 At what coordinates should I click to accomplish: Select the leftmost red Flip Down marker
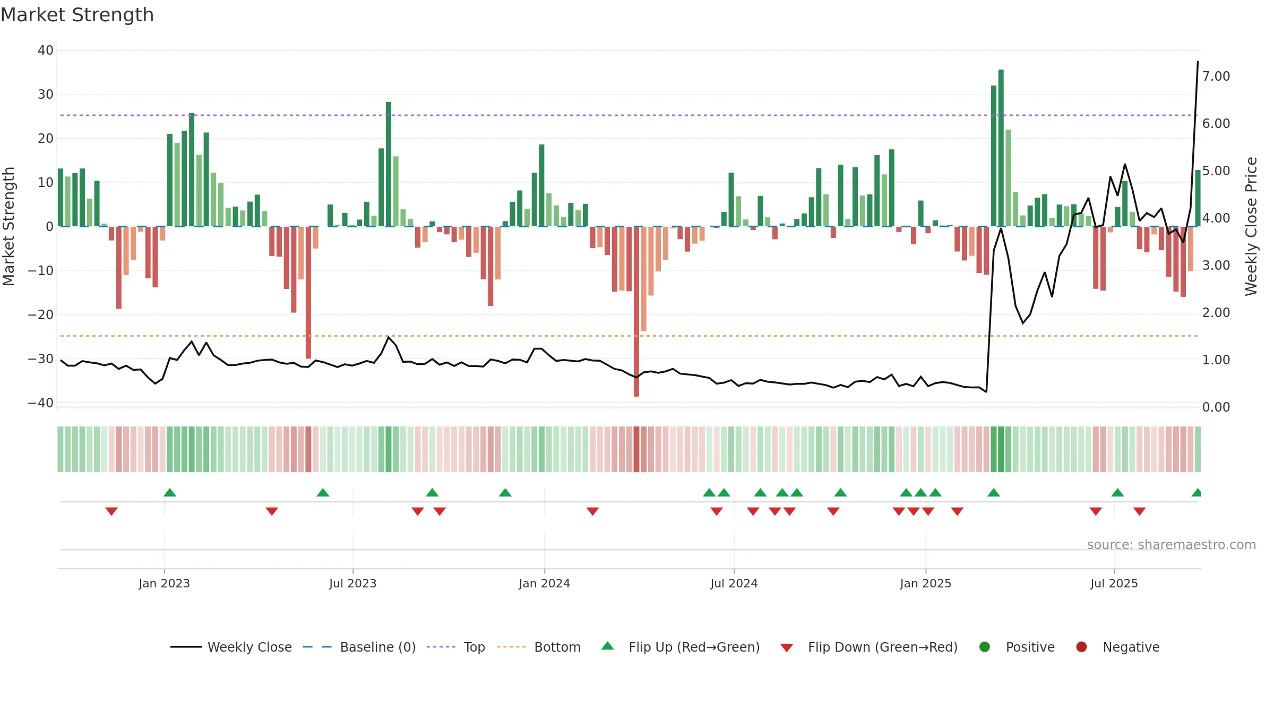pyautogui.click(x=111, y=511)
